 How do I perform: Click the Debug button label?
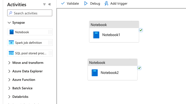point(95,4)
